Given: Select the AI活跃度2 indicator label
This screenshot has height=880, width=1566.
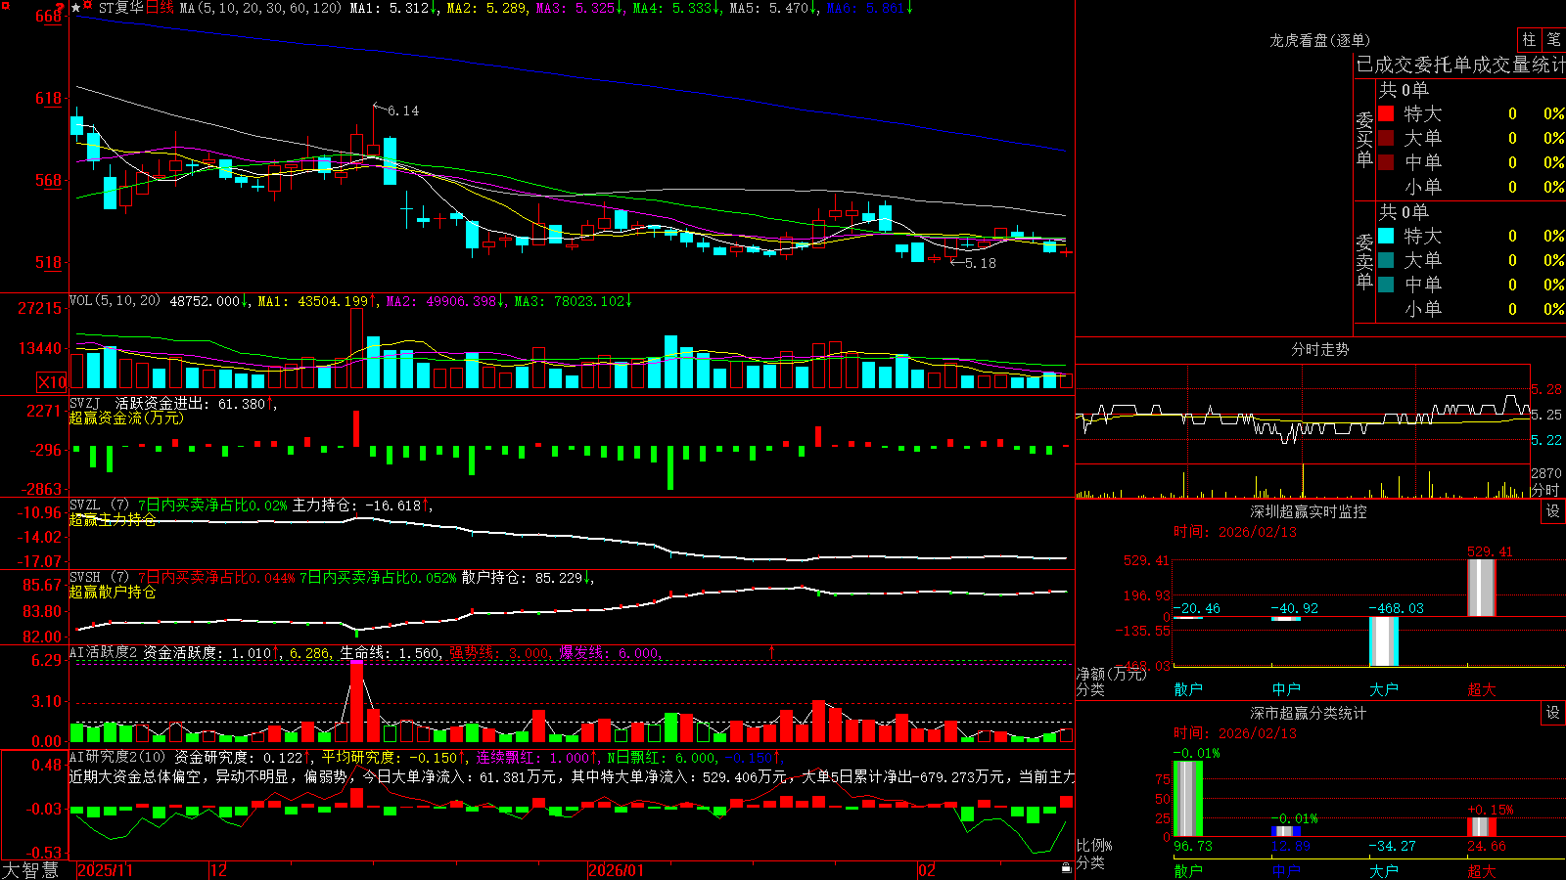Looking at the screenshot, I should pyautogui.click(x=104, y=653).
